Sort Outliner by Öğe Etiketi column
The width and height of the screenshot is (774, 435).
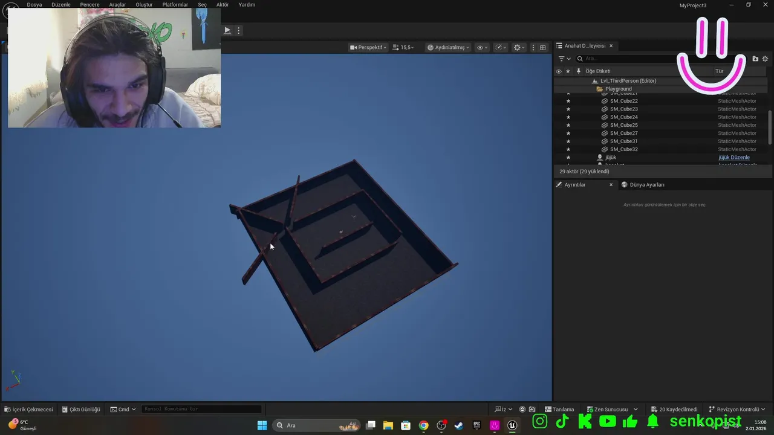[x=598, y=71]
